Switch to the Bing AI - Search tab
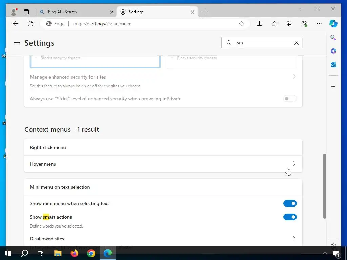 tap(76, 12)
